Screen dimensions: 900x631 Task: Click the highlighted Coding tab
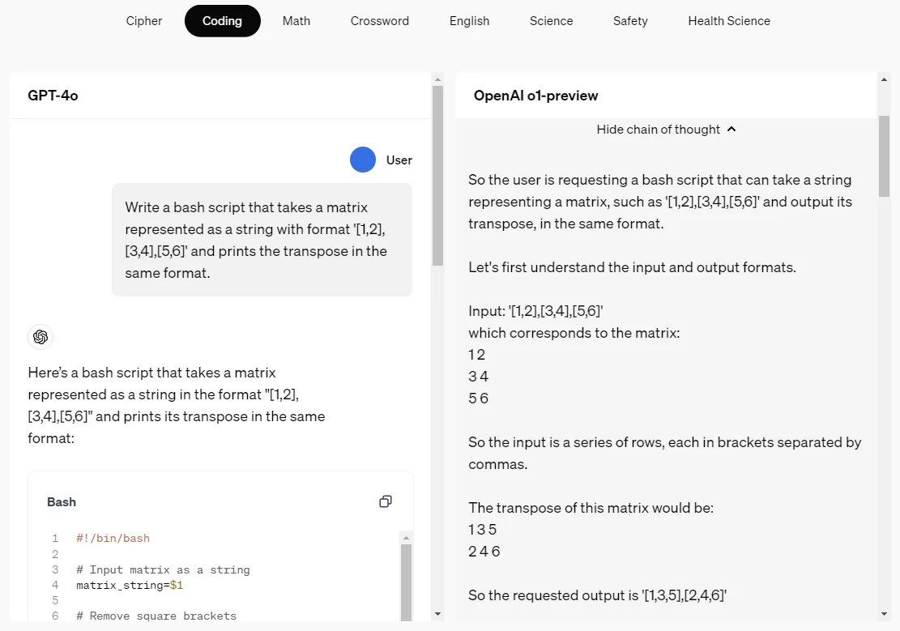tap(222, 21)
